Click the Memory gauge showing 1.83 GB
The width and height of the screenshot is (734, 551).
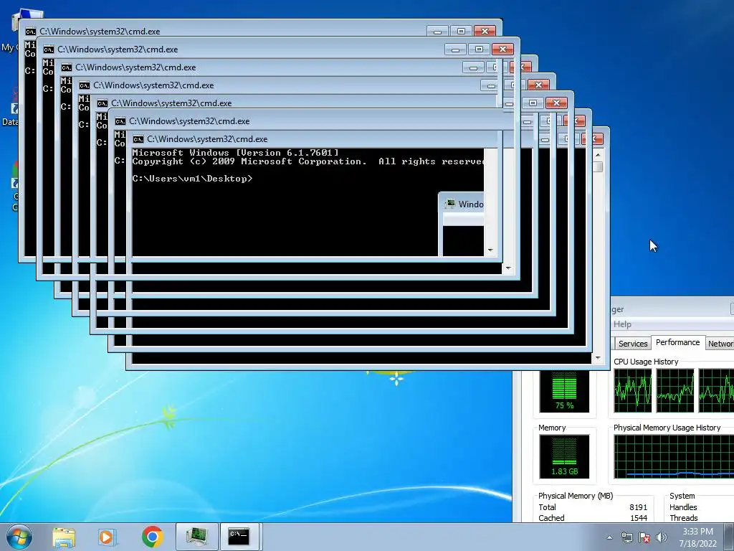pyautogui.click(x=564, y=457)
